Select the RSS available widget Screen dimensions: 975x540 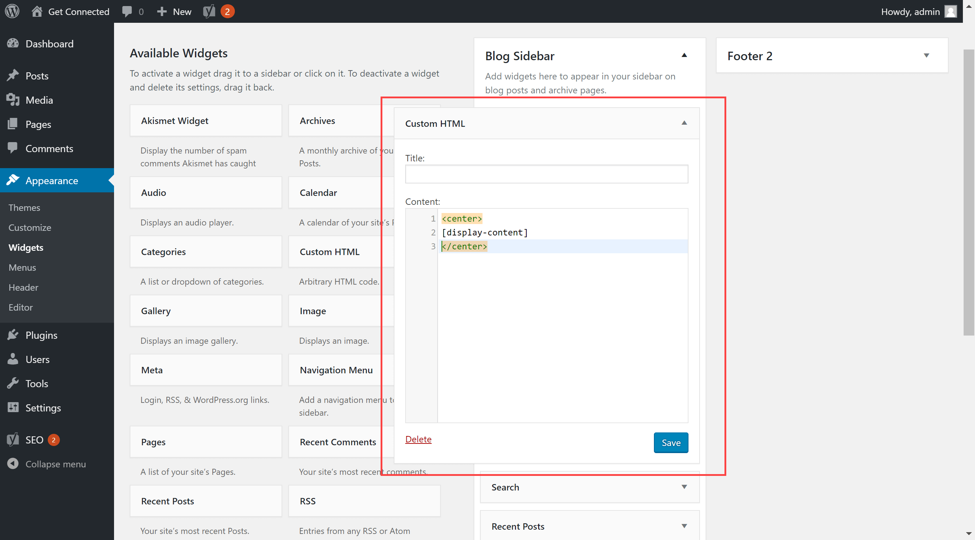point(365,501)
